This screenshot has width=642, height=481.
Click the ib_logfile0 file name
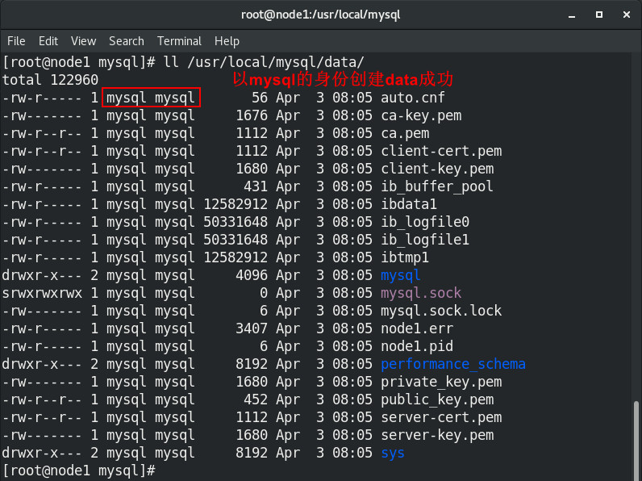click(425, 222)
